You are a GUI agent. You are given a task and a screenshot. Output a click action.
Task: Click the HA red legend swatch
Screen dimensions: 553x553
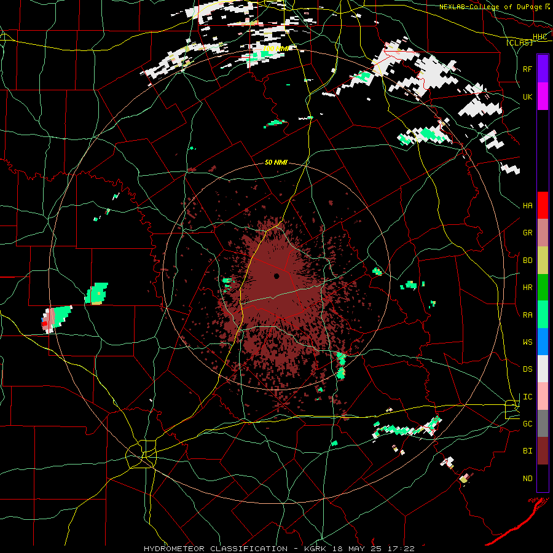click(x=543, y=205)
